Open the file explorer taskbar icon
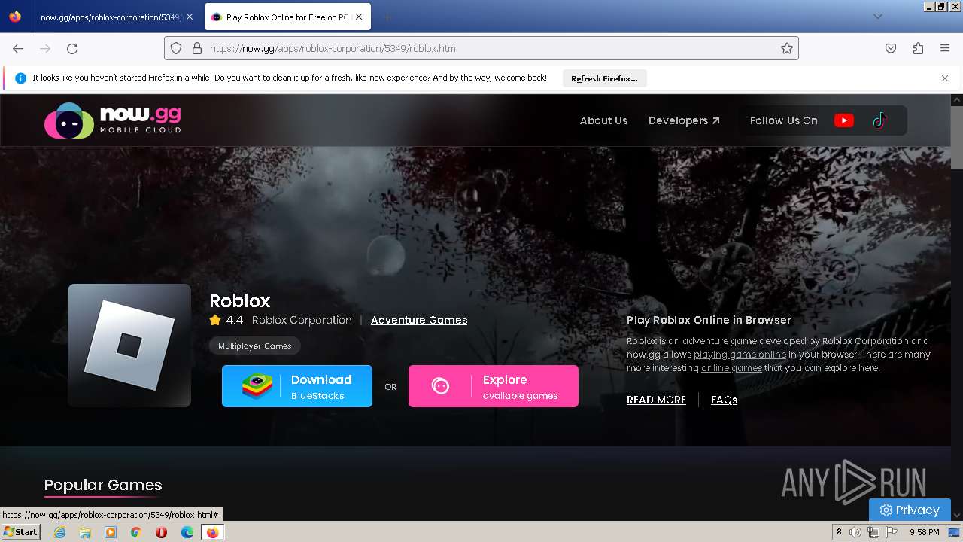 pyautogui.click(x=85, y=532)
